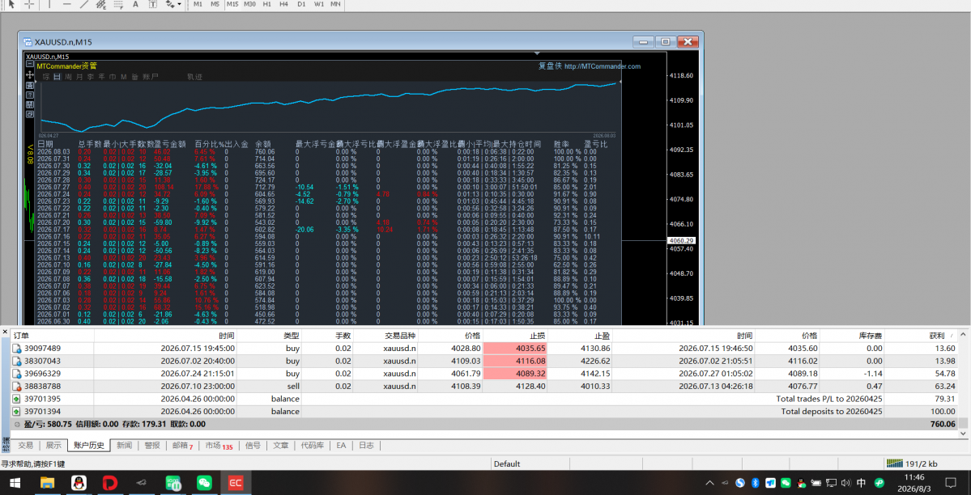Select the 周 weekly statistics view
Screen dimensions: 971x495
click(67, 77)
